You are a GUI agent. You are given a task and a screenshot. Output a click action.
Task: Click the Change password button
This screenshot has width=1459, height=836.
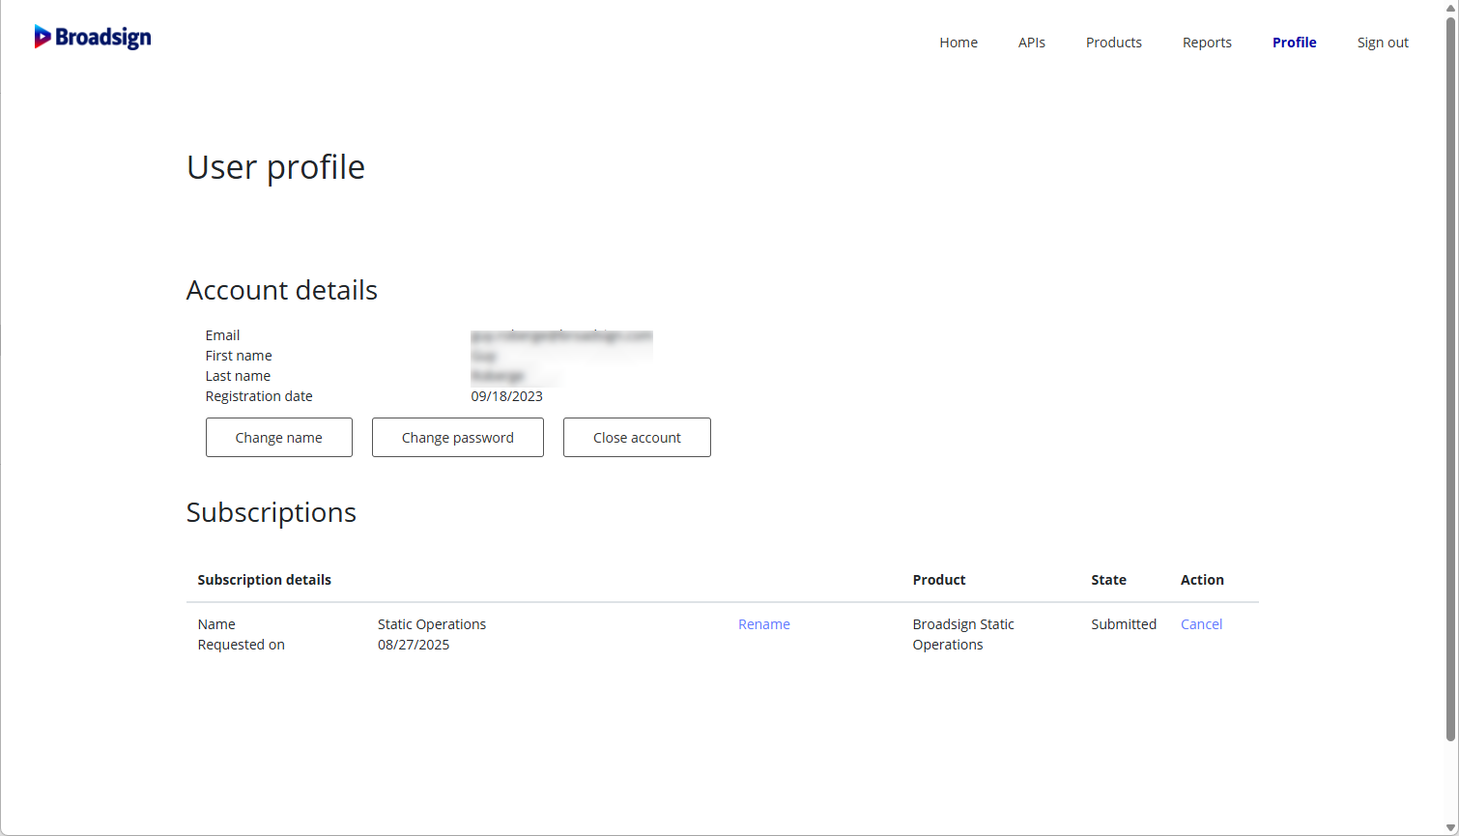(458, 438)
